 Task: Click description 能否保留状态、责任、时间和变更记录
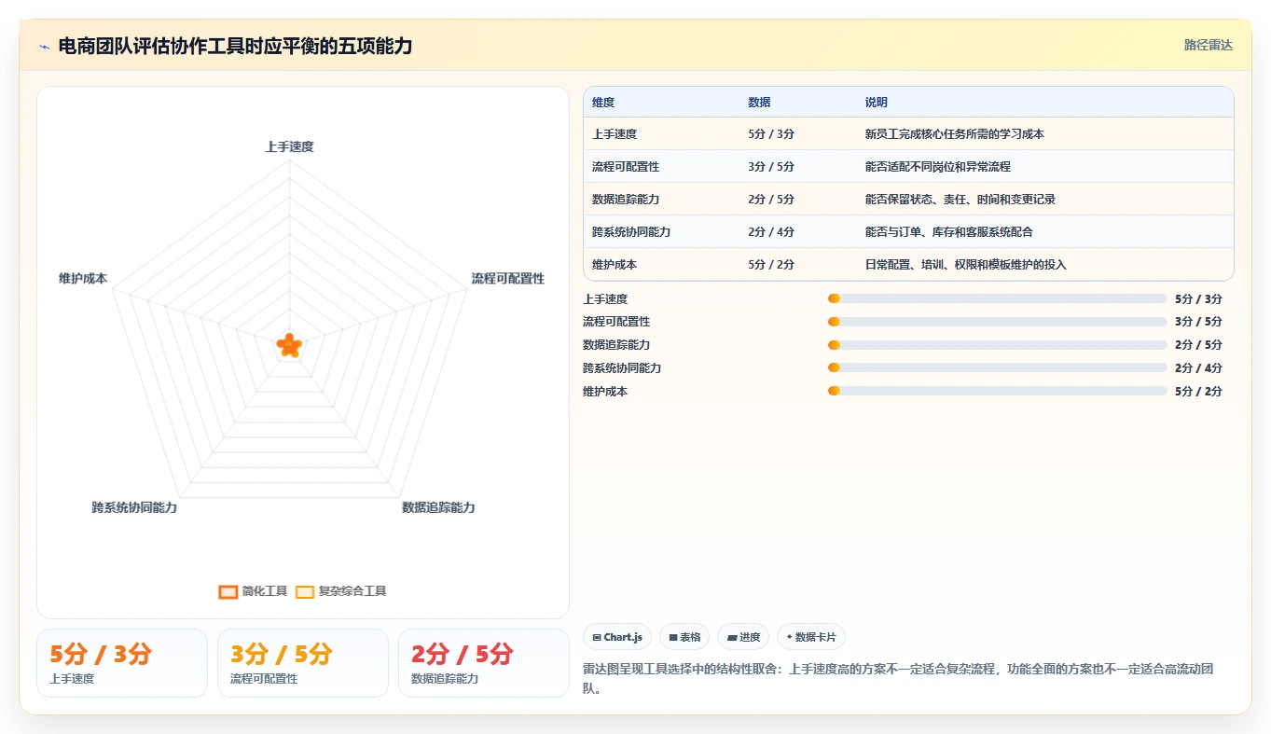(960, 200)
